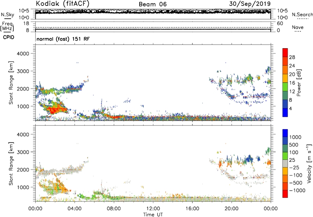Click the "Nave" legend label
The height and width of the screenshot is (217, 313).
coord(297,27)
